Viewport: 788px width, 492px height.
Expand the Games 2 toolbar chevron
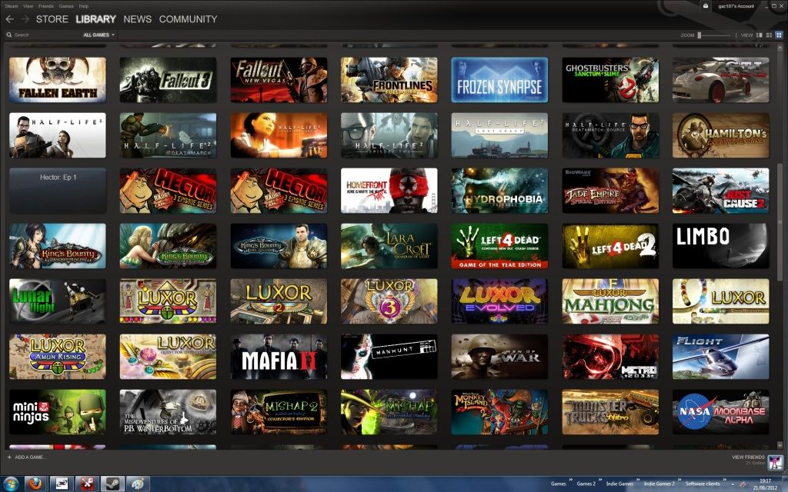pos(600,480)
